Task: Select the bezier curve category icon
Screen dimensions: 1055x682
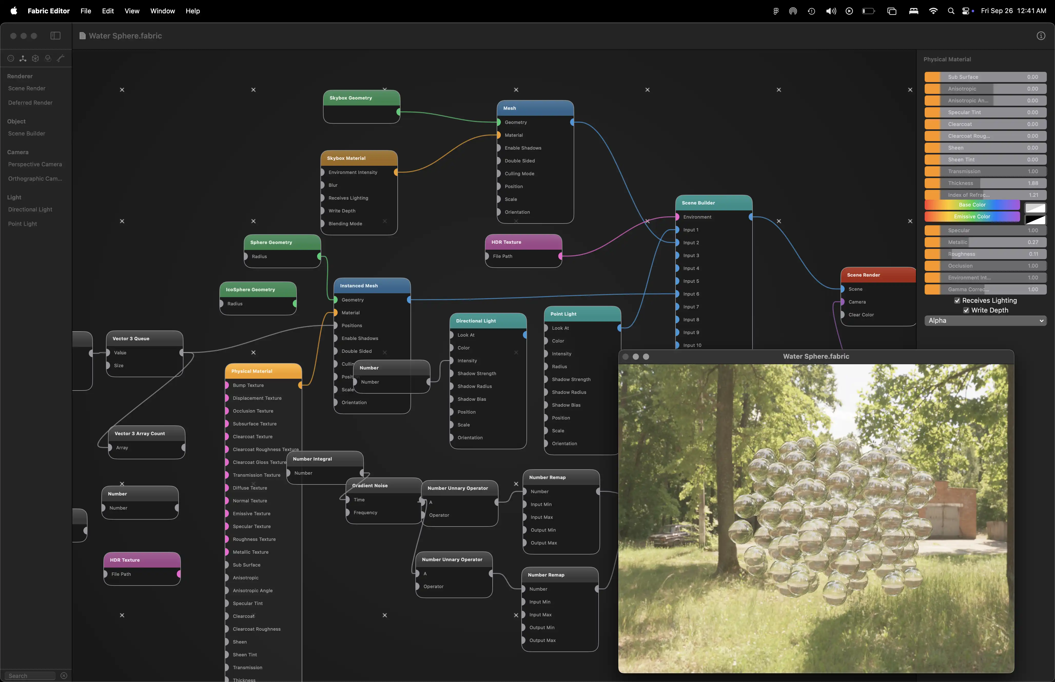Action: coord(61,59)
